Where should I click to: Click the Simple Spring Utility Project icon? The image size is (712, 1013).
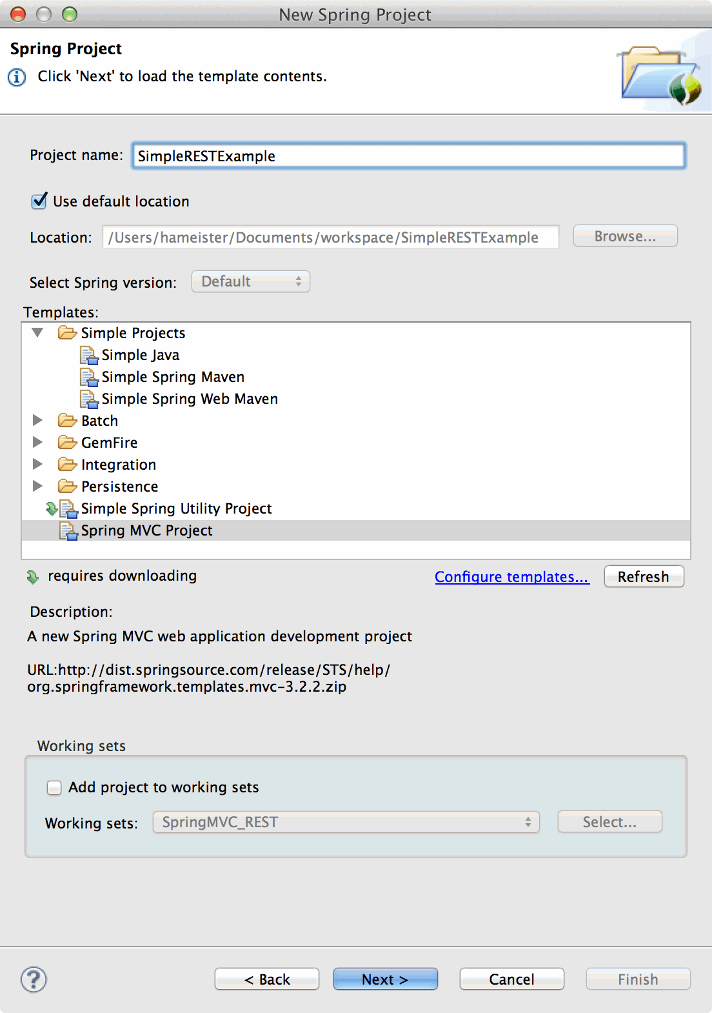(x=68, y=509)
